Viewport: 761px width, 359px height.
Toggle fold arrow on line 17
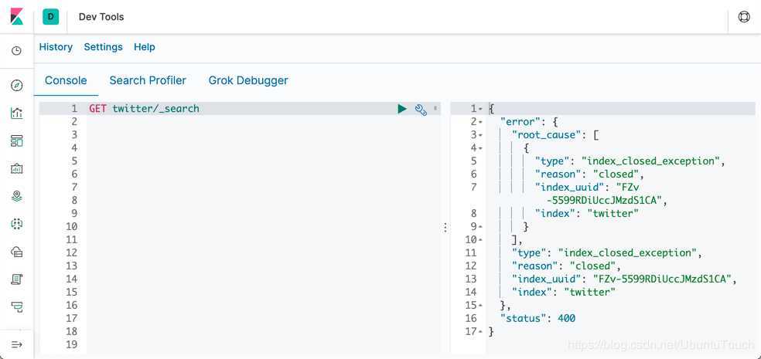click(x=480, y=332)
